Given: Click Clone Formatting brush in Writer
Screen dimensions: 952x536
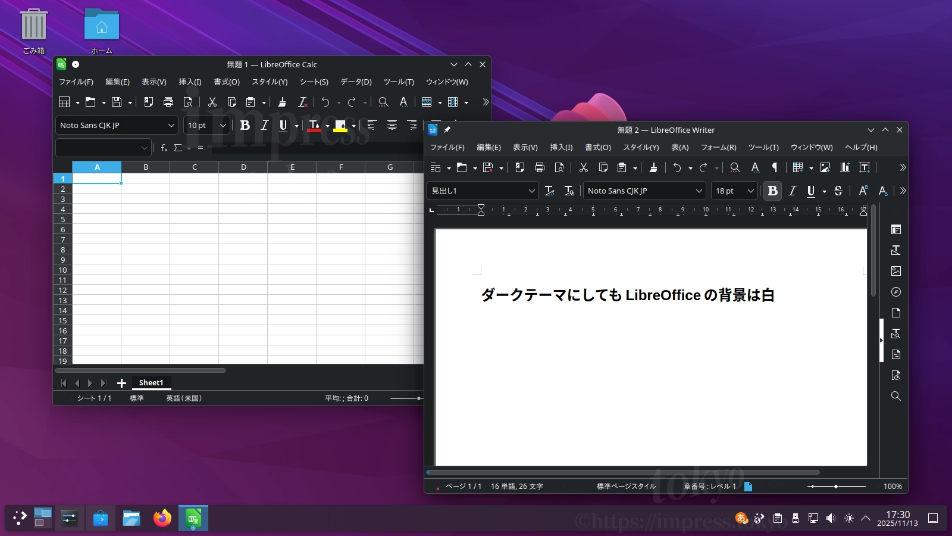Looking at the screenshot, I should [x=653, y=167].
